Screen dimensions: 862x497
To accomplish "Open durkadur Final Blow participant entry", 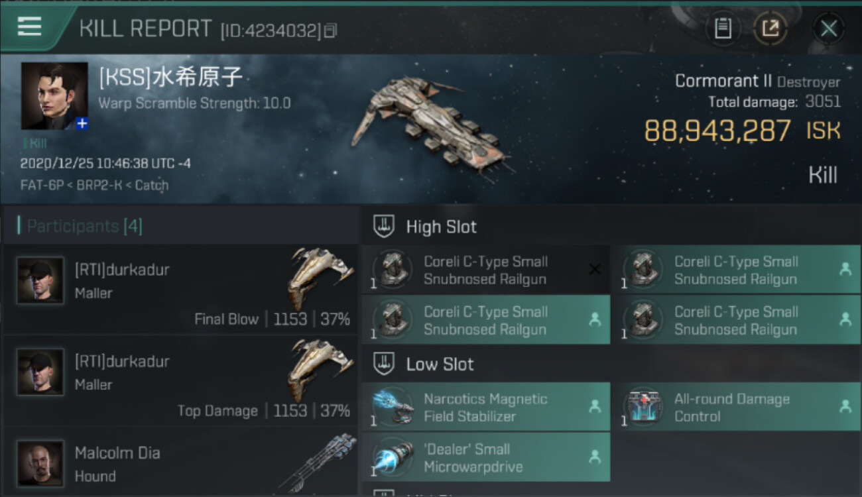I will click(180, 290).
